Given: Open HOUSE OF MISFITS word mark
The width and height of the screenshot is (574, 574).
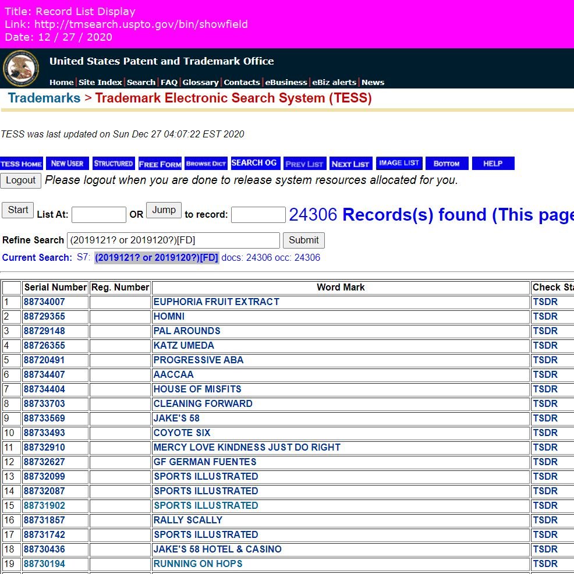Looking at the screenshot, I should [197, 389].
